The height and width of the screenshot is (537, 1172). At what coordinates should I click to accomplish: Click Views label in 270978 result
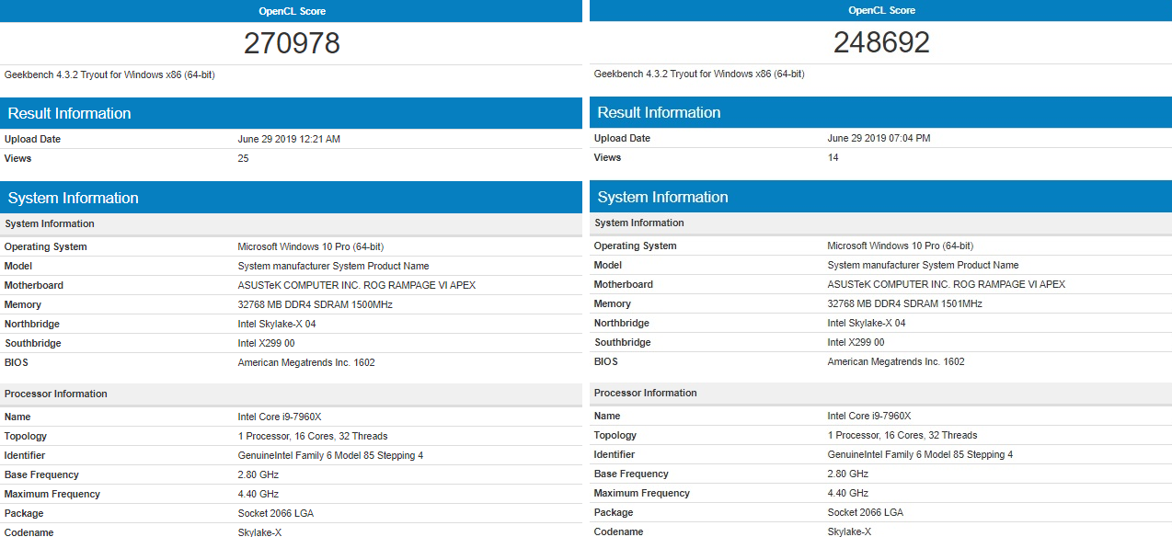[17, 158]
